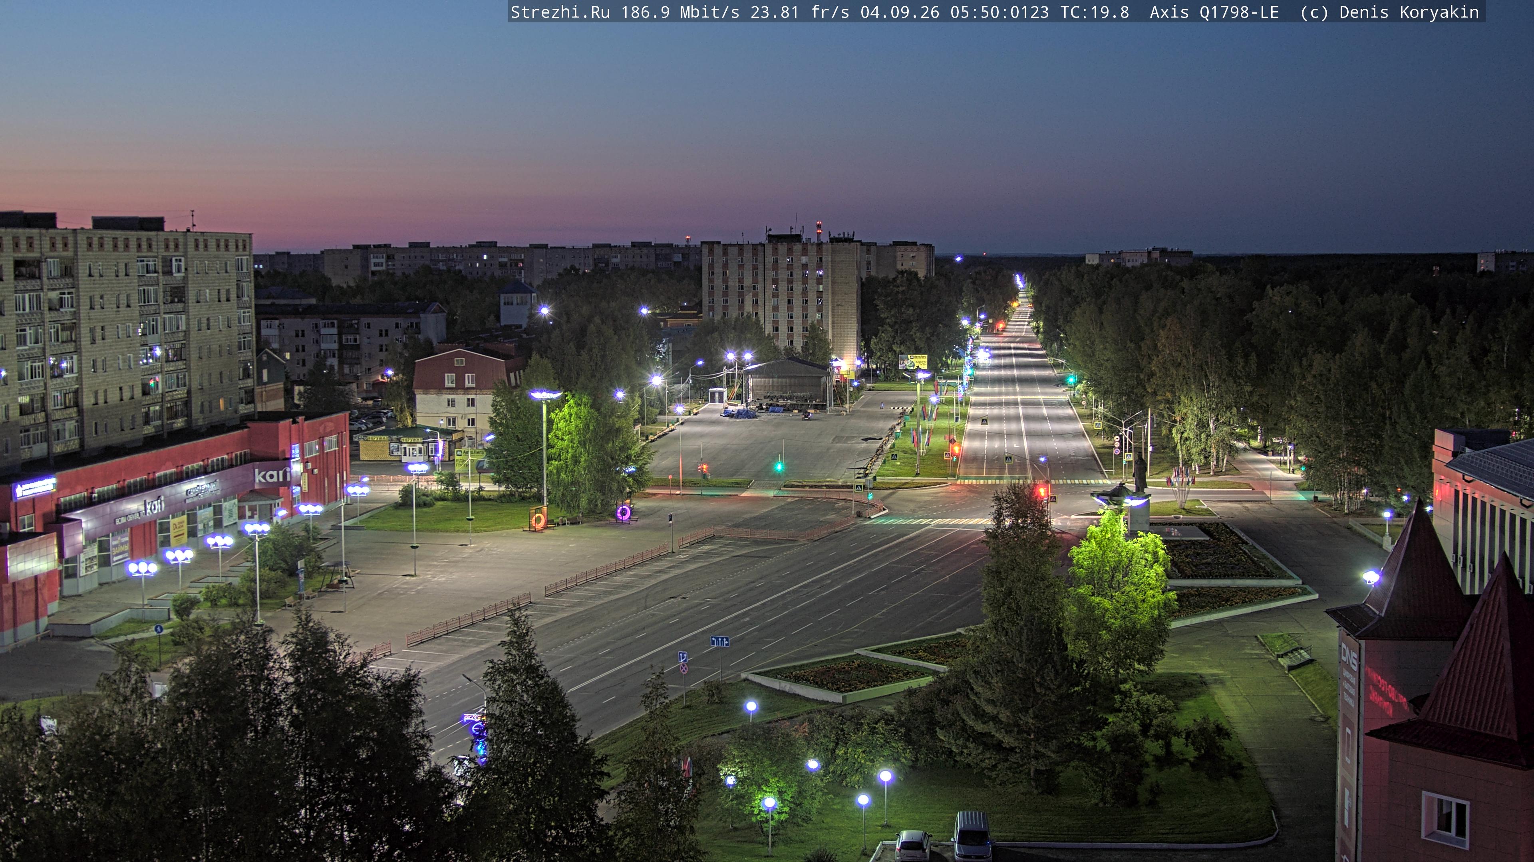
Task: Click the statue monument at the intersection
Action: (x=1139, y=474)
